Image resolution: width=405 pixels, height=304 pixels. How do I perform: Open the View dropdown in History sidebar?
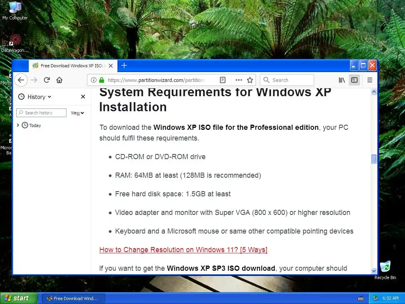(x=77, y=113)
